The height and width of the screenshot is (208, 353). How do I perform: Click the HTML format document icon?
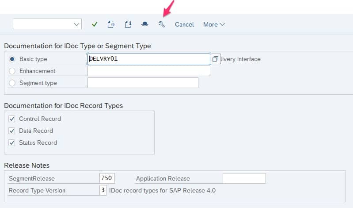click(111, 24)
